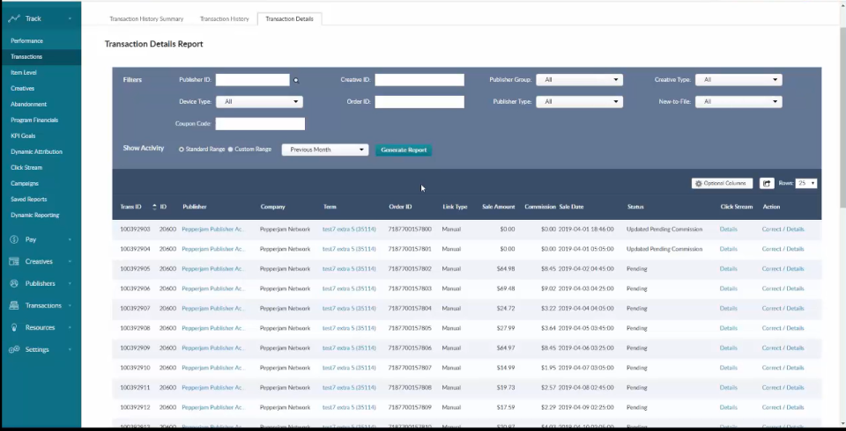Click the Creative ID input field
Viewport: 846px width, 431px height.
click(x=419, y=80)
